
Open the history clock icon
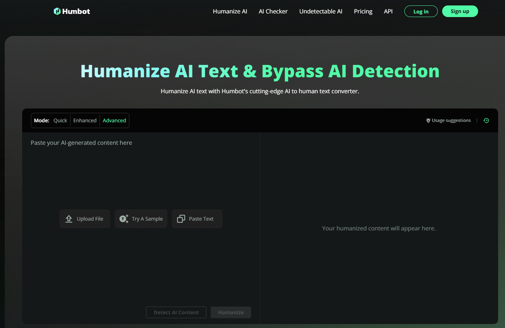coord(486,120)
